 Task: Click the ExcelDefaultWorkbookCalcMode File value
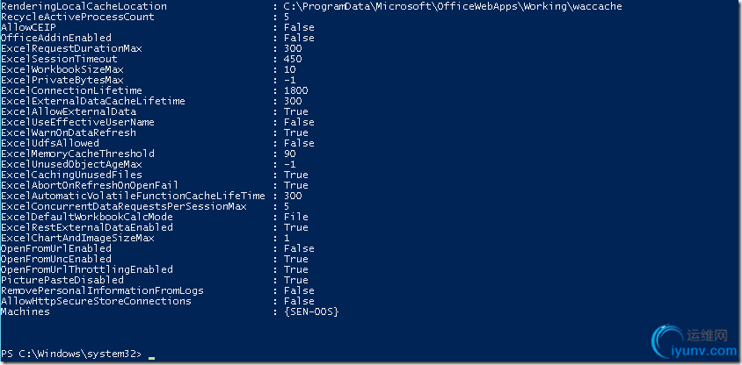pyautogui.click(x=296, y=217)
